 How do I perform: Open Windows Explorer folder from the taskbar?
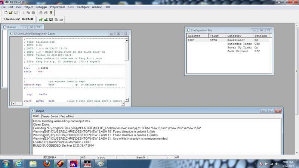tap(33, 164)
